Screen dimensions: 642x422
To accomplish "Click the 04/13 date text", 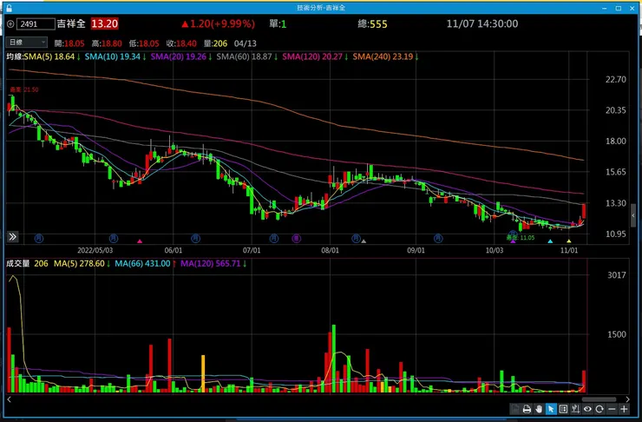I will [x=246, y=43].
